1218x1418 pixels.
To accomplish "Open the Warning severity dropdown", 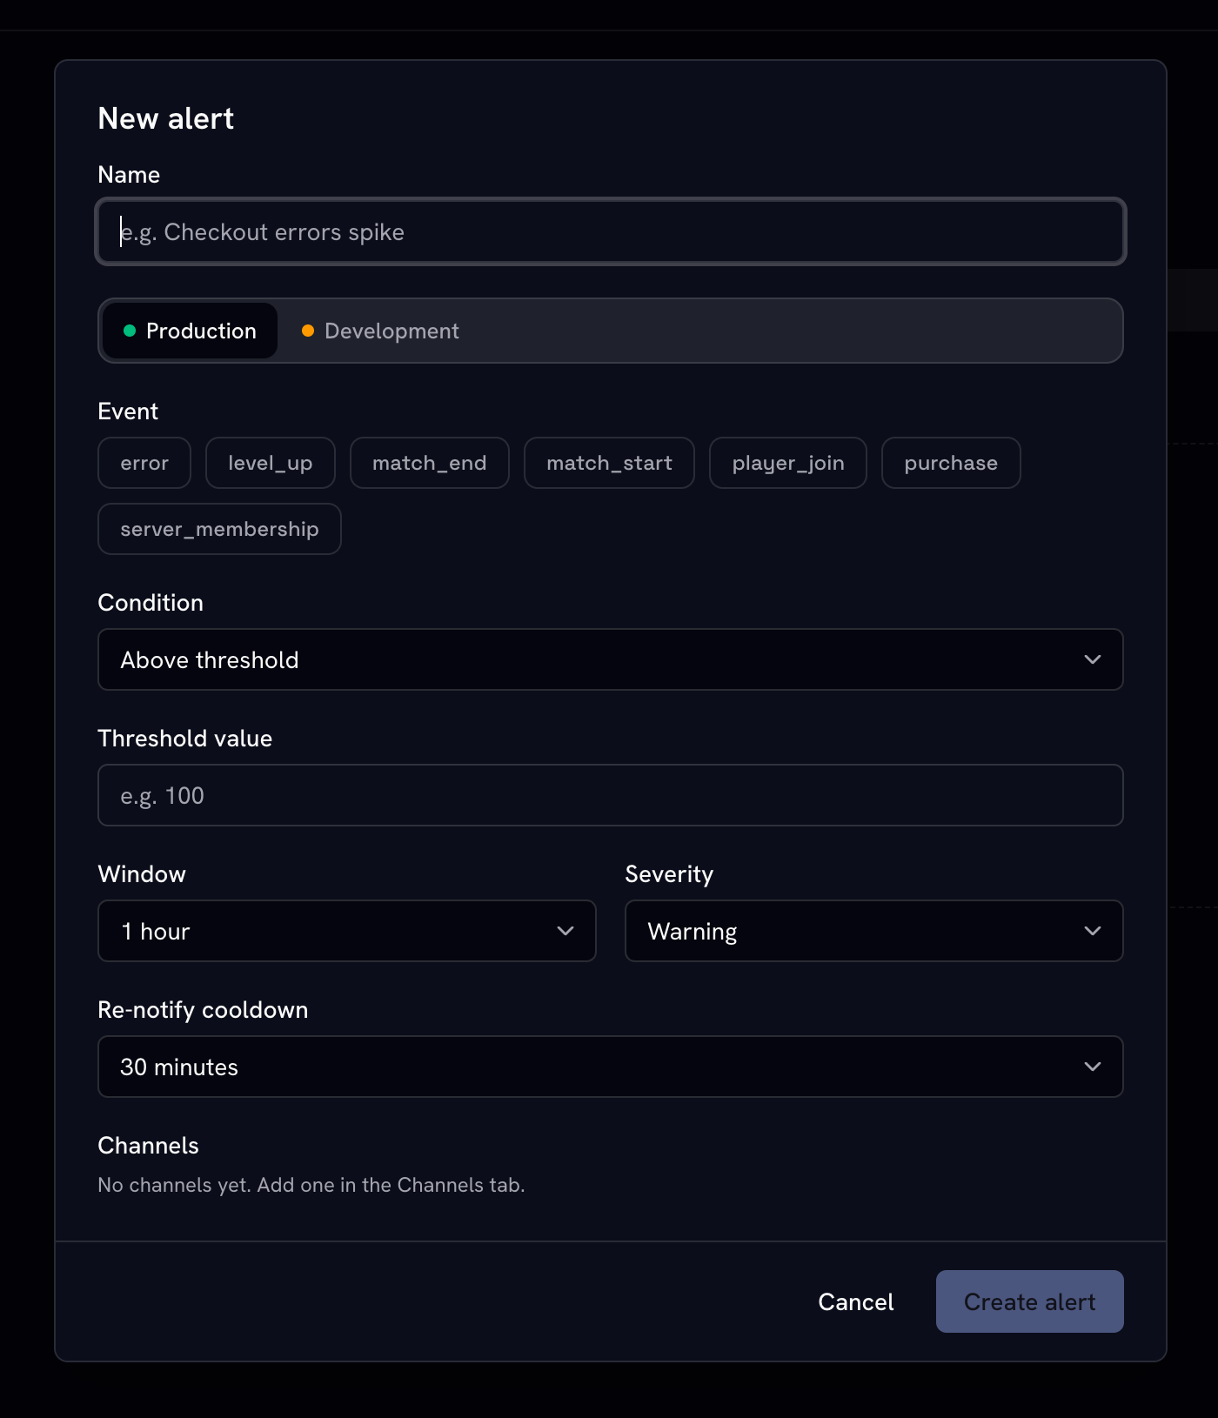I will (x=874, y=931).
